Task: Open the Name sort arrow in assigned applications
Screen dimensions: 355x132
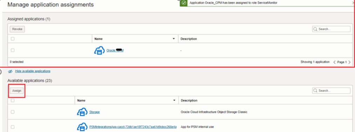Action: click(174, 39)
